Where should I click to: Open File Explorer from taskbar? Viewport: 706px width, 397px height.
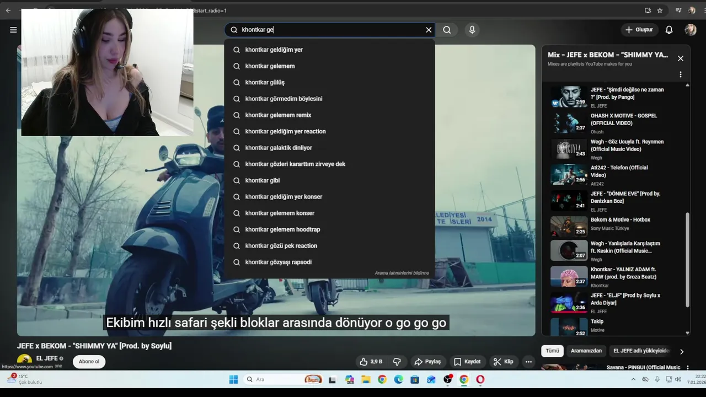pyautogui.click(x=366, y=379)
